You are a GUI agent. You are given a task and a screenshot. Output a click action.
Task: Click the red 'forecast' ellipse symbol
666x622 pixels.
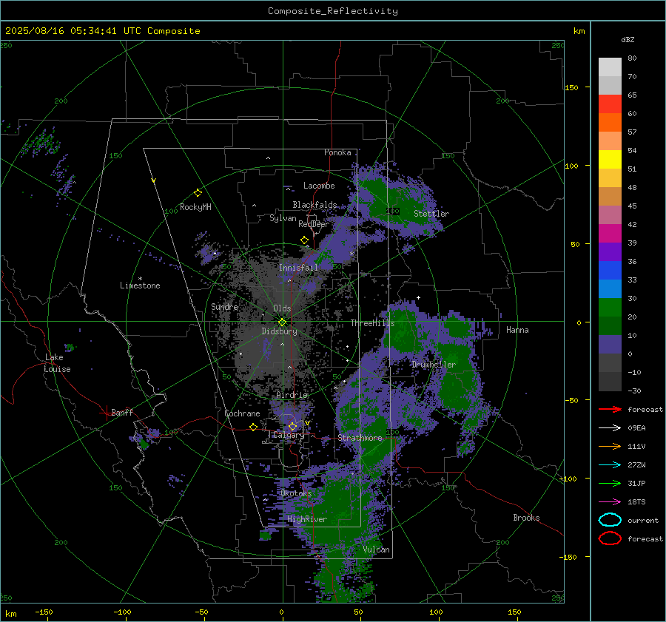(x=610, y=538)
